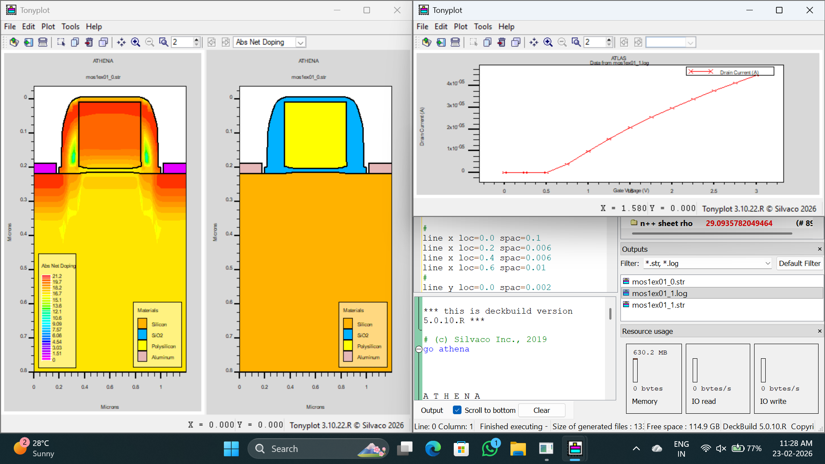Click the line 'line y loc=0.0 spac=0.002'
The image size is (825, 464).
point(487,287)
